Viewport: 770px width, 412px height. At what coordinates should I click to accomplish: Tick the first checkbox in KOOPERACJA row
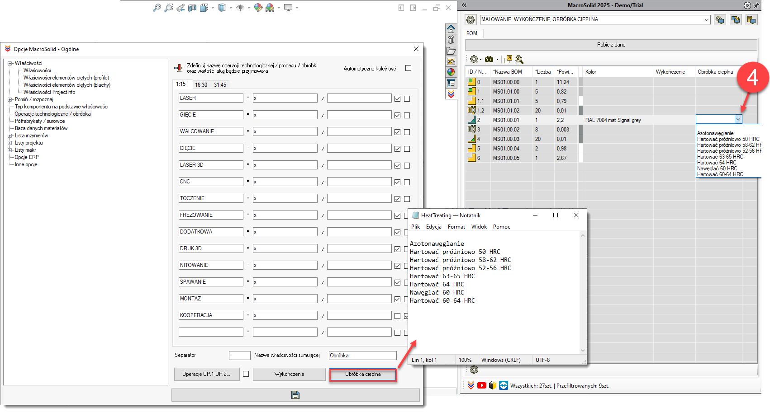398,316
